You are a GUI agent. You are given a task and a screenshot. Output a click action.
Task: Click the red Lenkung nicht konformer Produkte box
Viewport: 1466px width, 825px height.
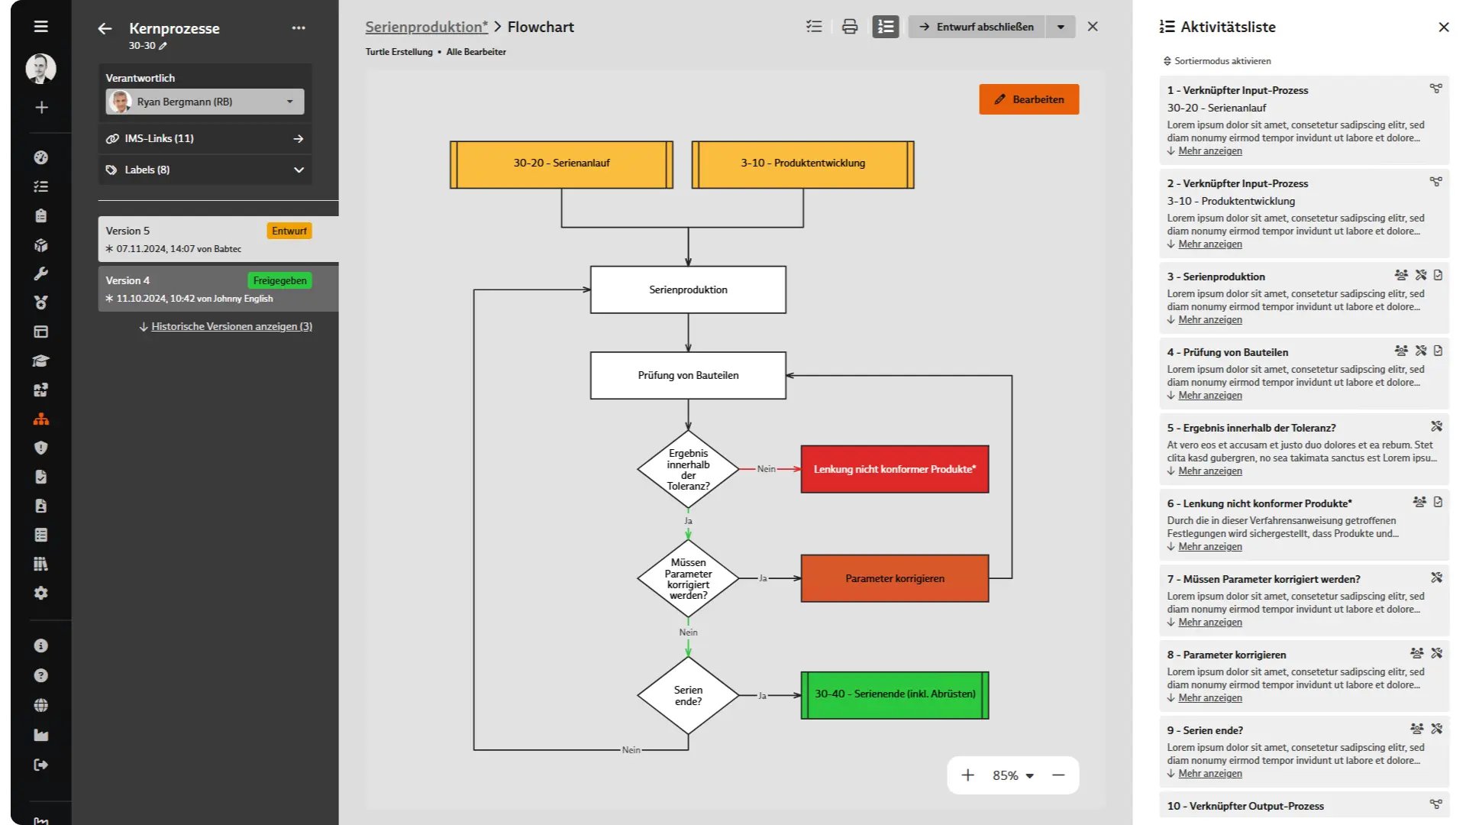895,469
